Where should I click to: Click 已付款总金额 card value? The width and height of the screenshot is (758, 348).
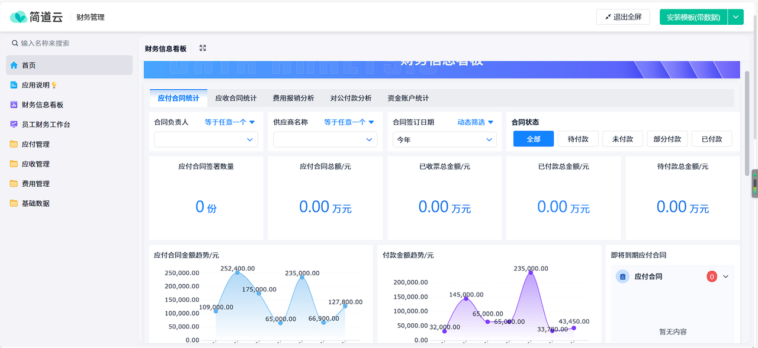(x=563, y=207)
